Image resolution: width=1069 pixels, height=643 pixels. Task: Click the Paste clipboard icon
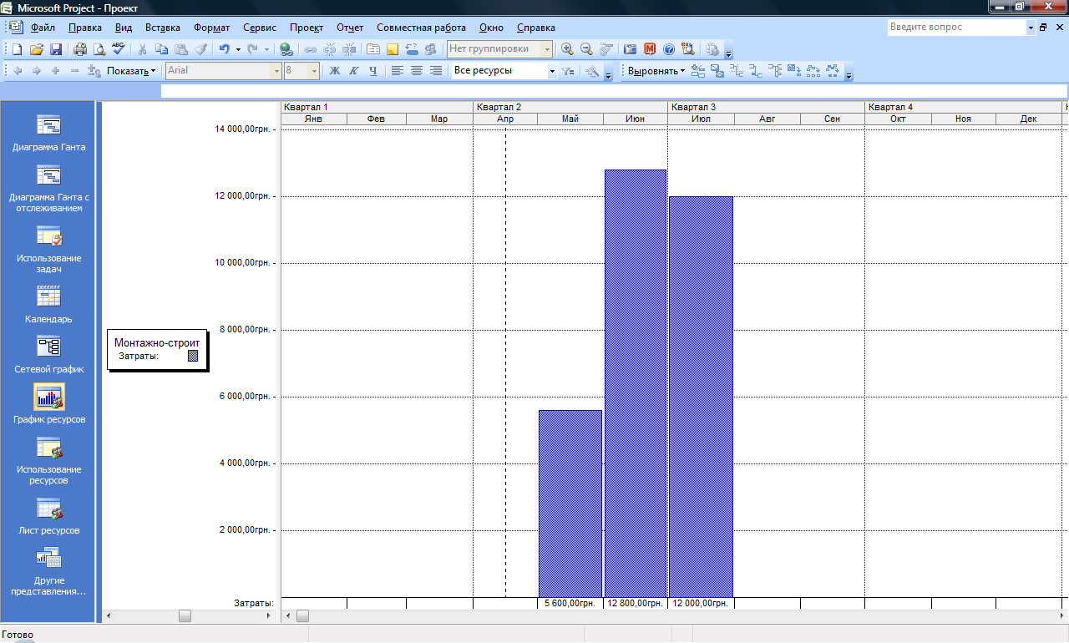(181, 49)
